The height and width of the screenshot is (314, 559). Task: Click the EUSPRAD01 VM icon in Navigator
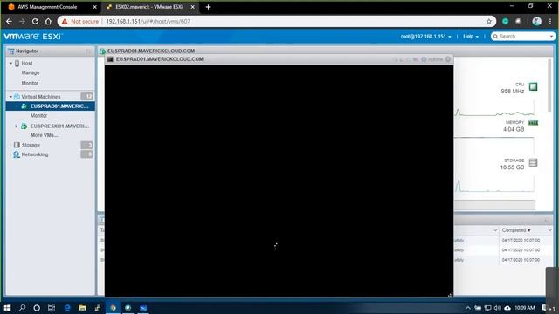pos(24,106)
